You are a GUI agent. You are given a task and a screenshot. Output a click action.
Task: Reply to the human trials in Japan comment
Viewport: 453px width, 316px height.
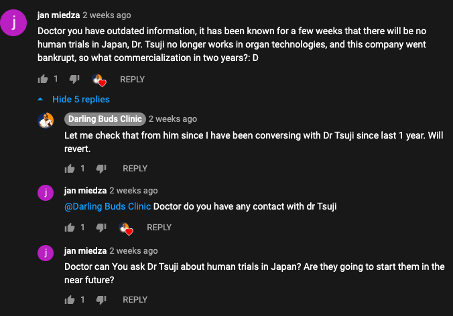(x=135, y=300)
